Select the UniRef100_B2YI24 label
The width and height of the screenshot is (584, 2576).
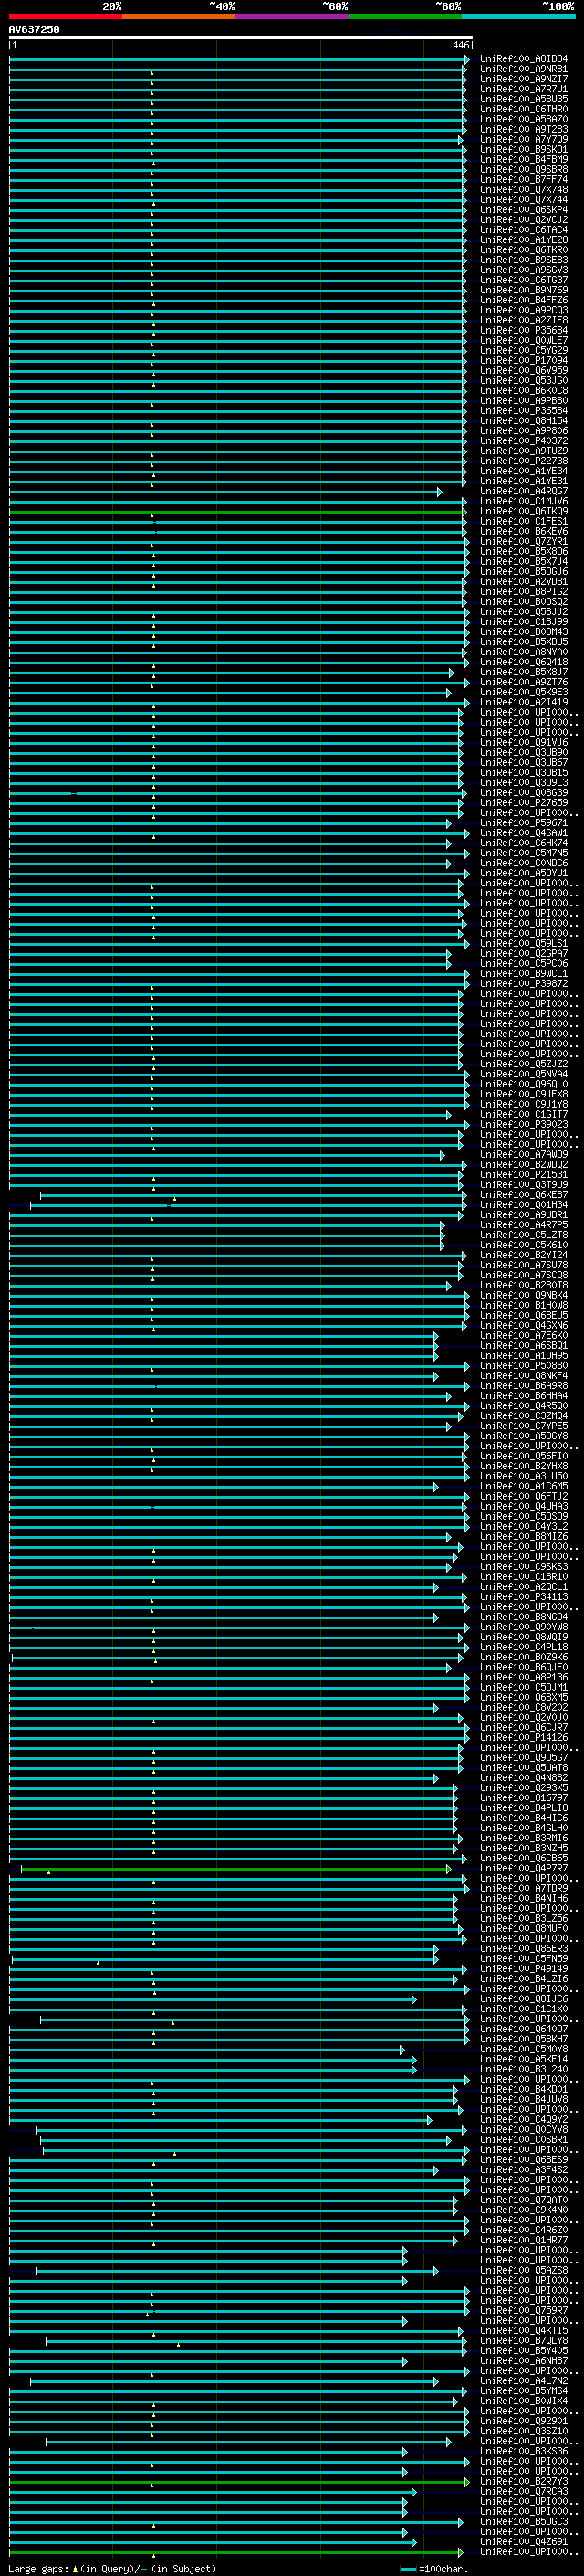coord(523,1256)
